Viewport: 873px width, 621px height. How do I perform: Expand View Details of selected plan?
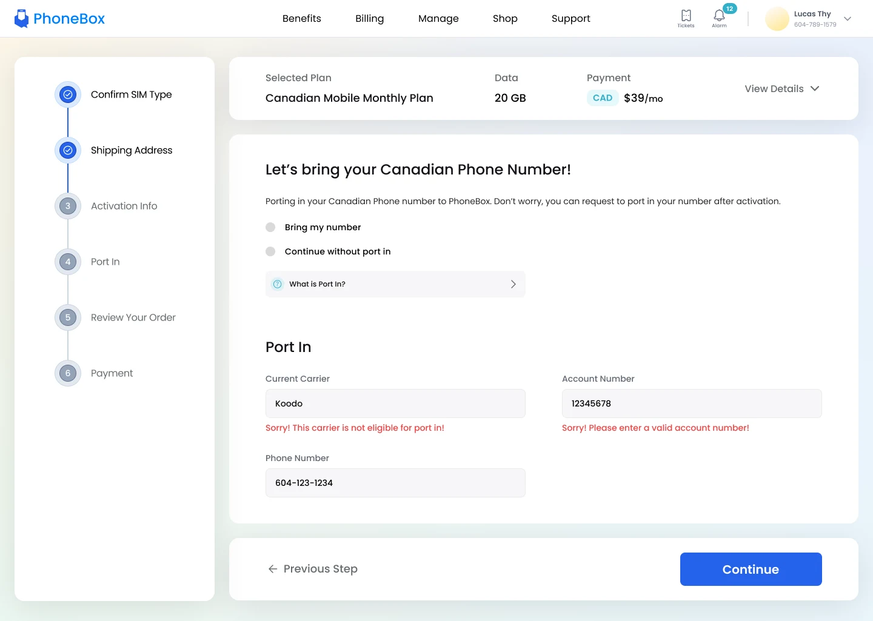point(782,88)
